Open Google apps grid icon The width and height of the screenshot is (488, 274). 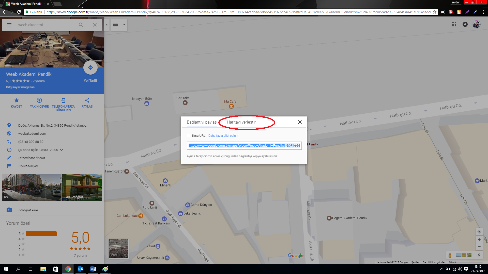[454, 24]
